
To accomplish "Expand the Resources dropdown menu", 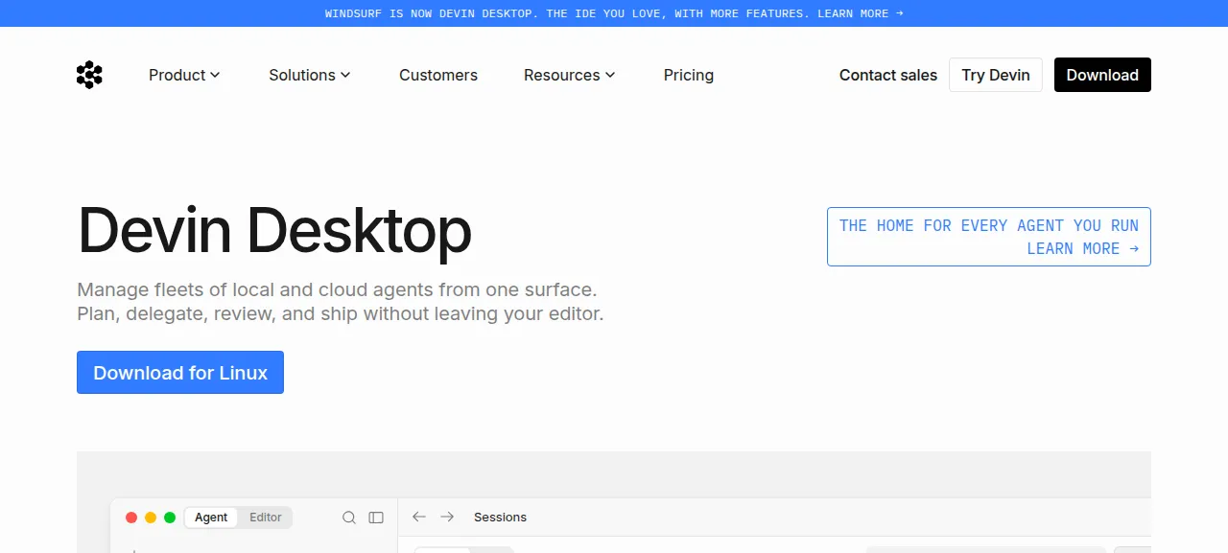I will tap(570, 75).
